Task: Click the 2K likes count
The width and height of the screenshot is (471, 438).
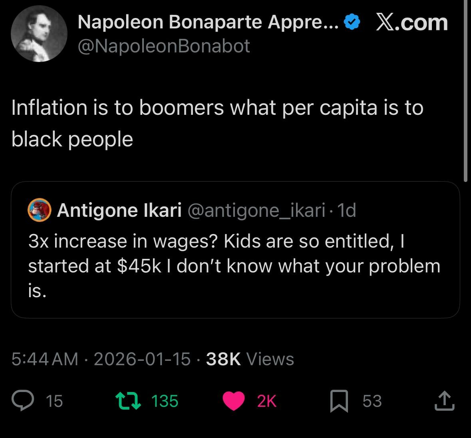Action: click(x=266, y=401)
